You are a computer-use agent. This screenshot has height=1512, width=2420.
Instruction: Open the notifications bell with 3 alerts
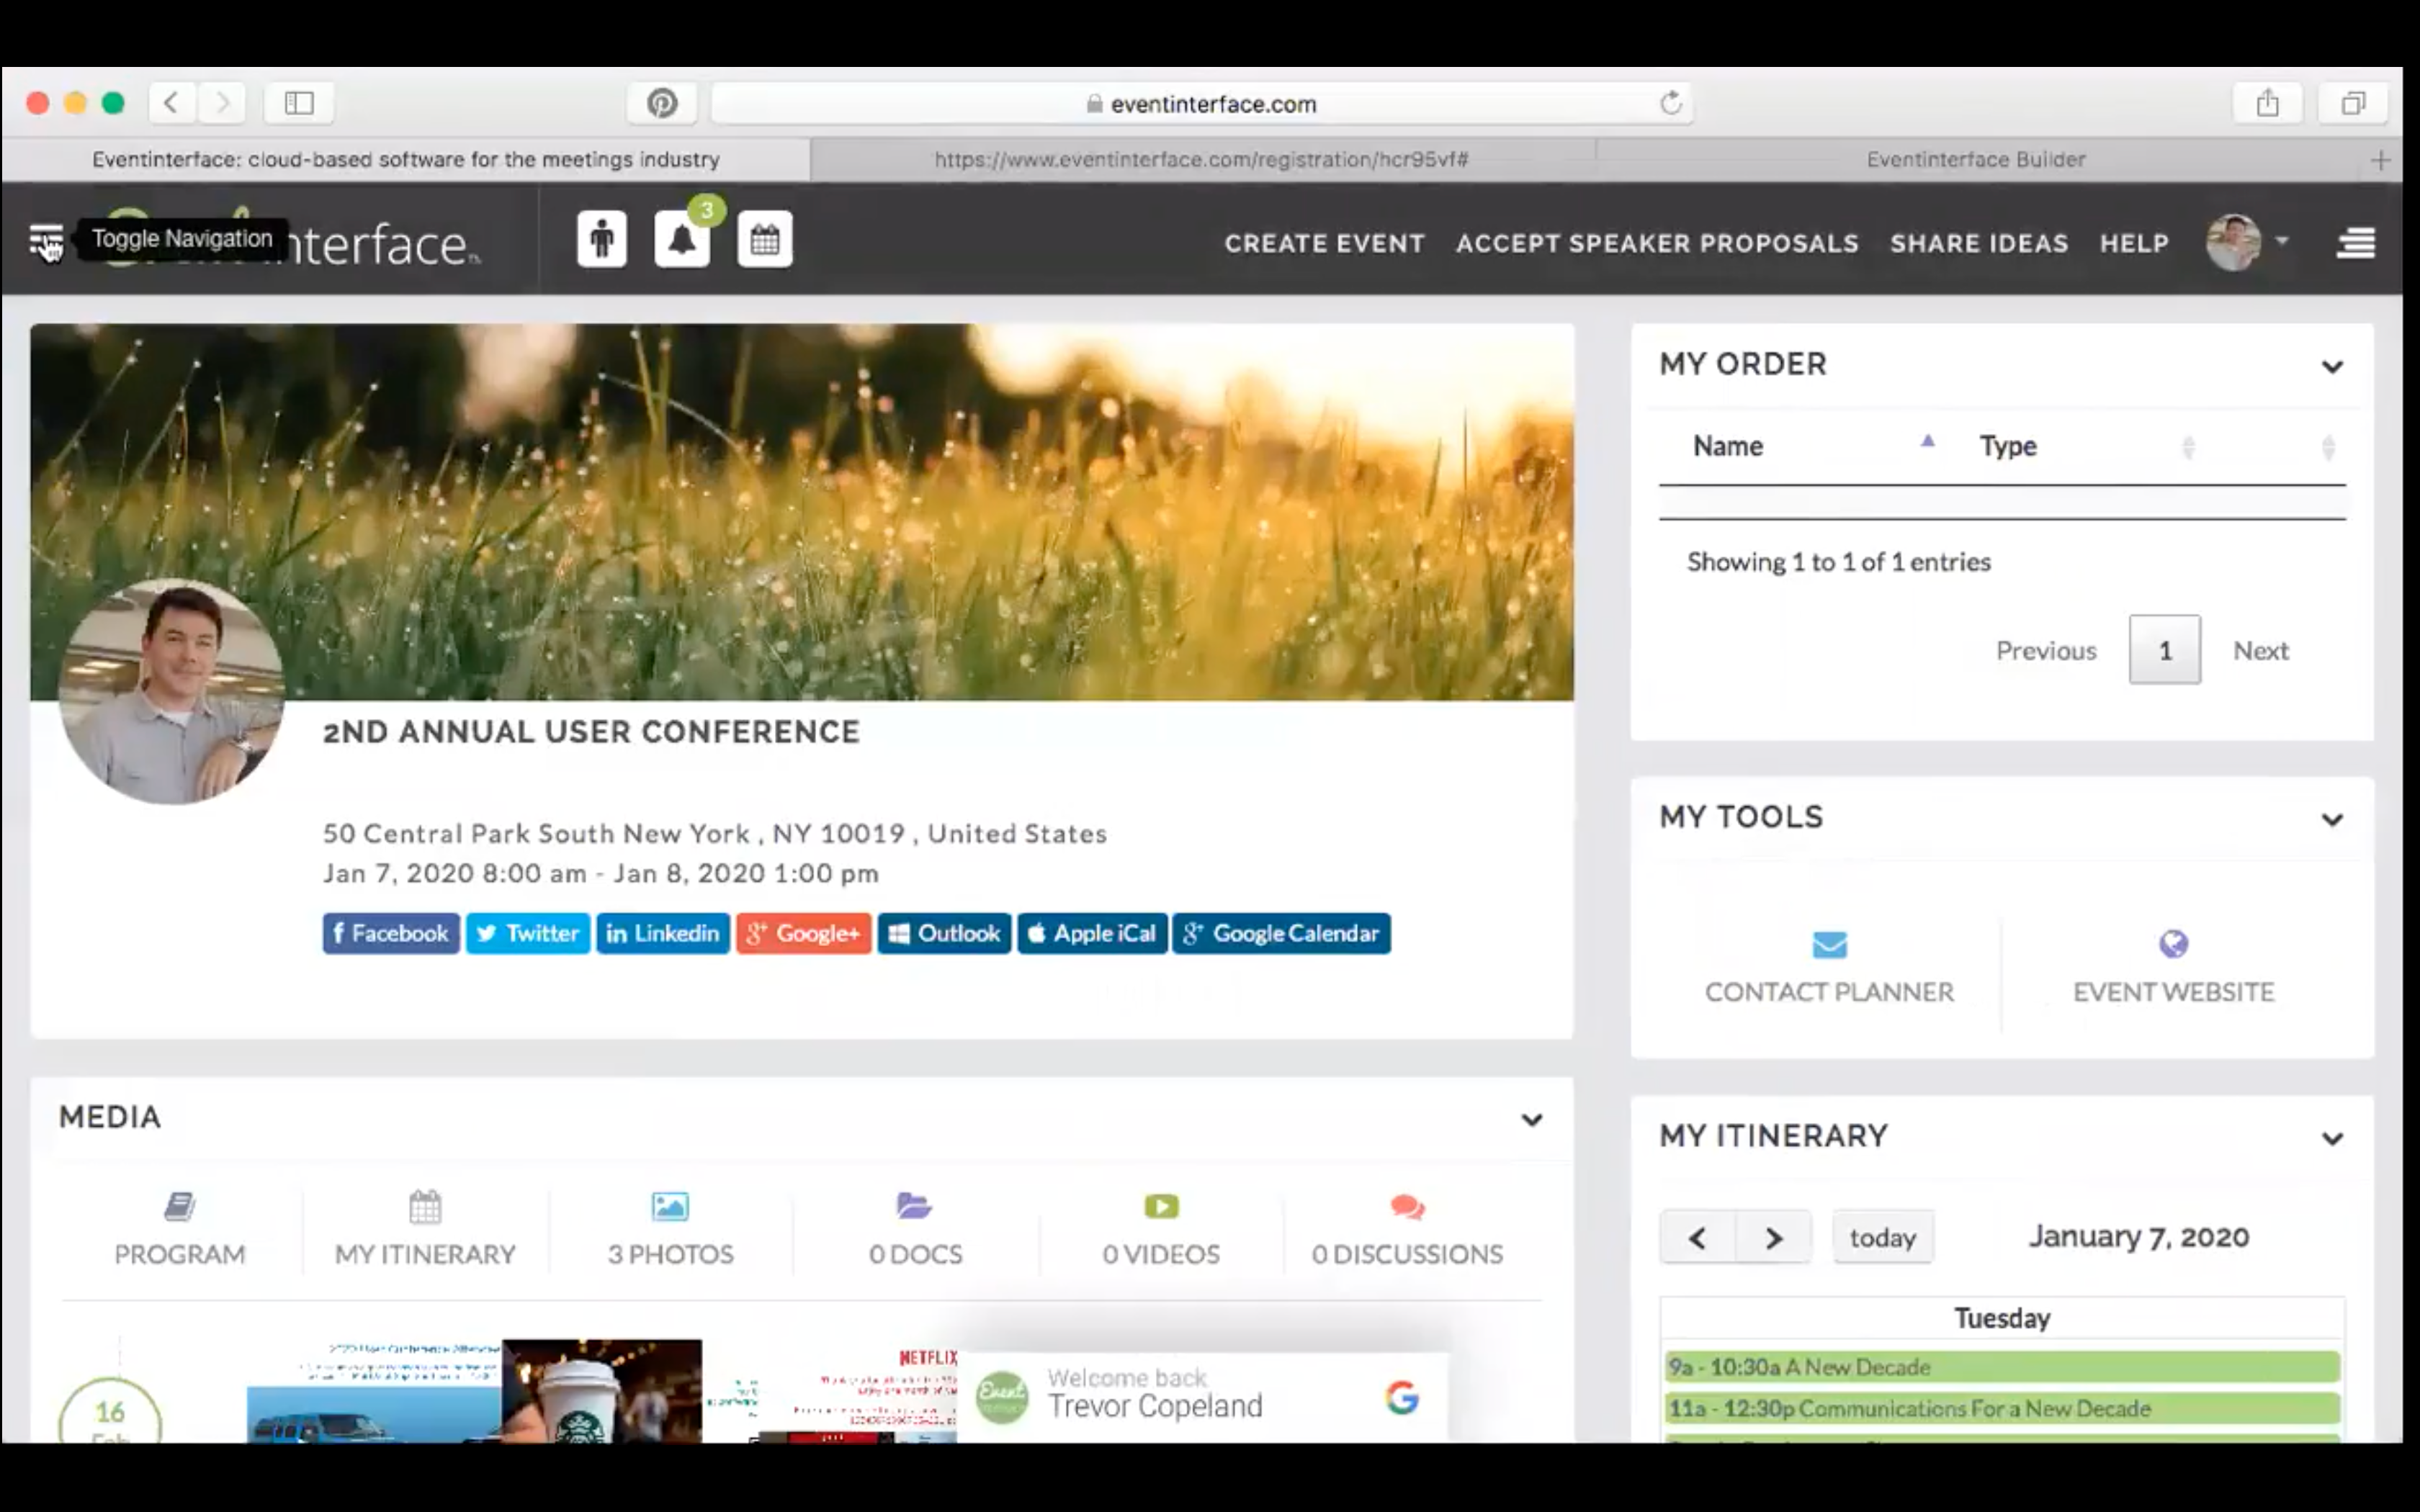tap(683, 239)
